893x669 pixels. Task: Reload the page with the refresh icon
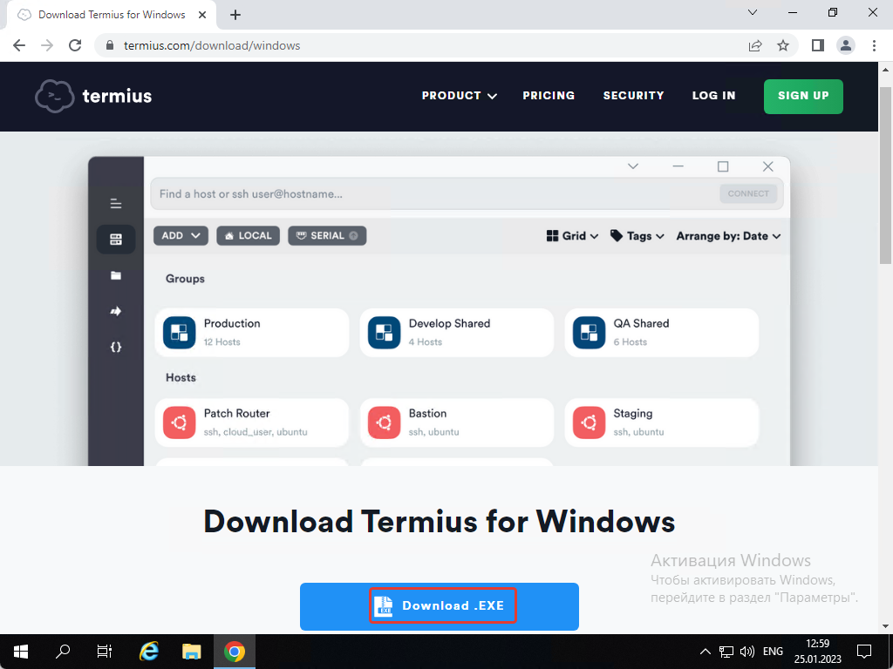tap(75, 45)
